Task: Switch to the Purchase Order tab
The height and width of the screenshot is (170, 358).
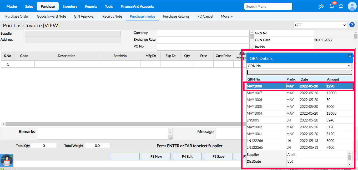Action: coord(17,16)
